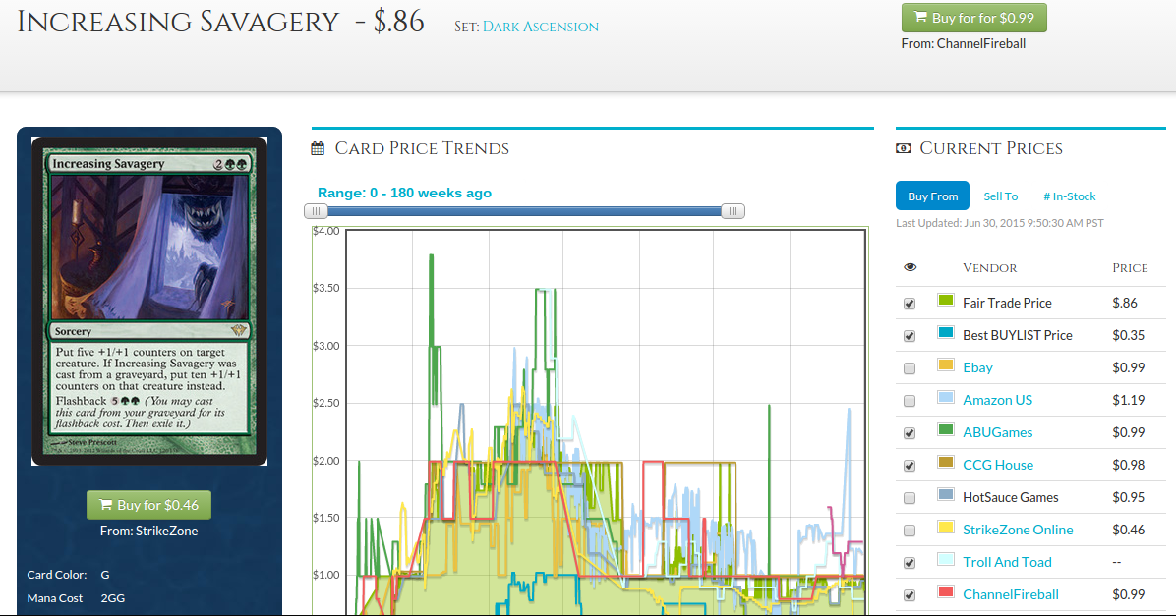Click the calendar icon beside Card Price Trends
Screen dimensions: 1176x616
pyautogui.click(x=318, y=148)
